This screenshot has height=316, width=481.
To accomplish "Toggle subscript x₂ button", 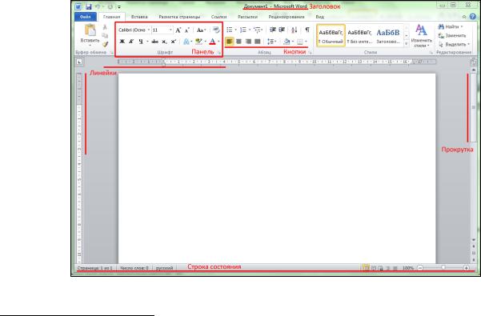I will [164, 42].
